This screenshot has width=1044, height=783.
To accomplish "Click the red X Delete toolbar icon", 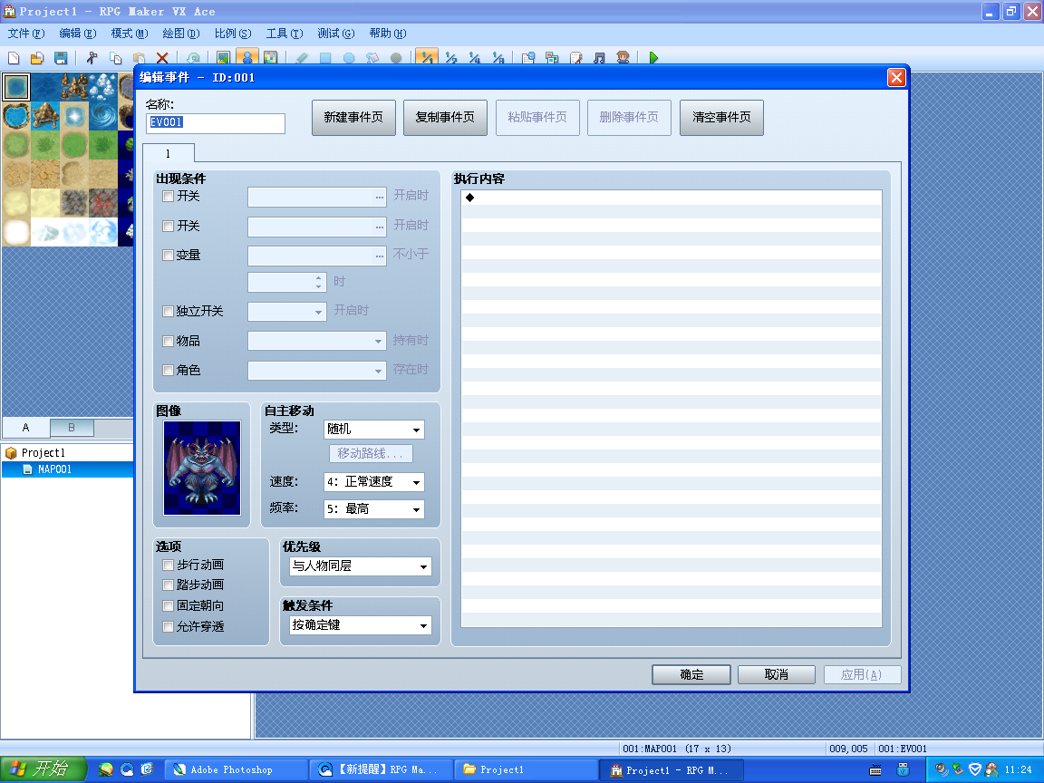I will tap(162, 58).
